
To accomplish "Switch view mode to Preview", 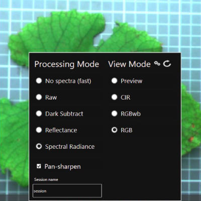I will point(115,81).
